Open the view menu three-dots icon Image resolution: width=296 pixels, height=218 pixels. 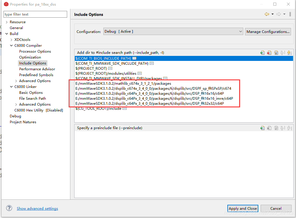pyautogui.click(x=290, y=14)
